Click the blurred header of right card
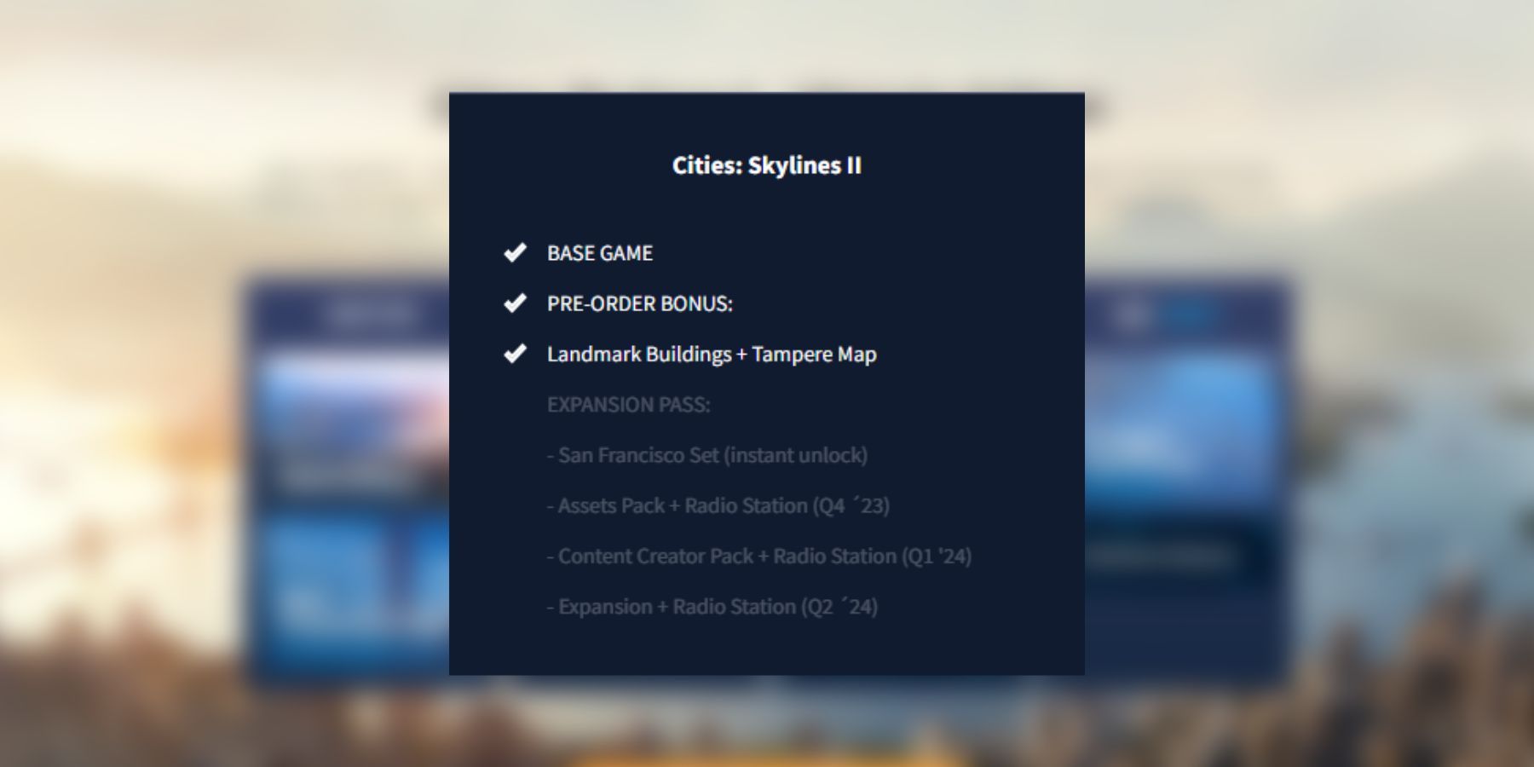 click(x=1185, y=314)
